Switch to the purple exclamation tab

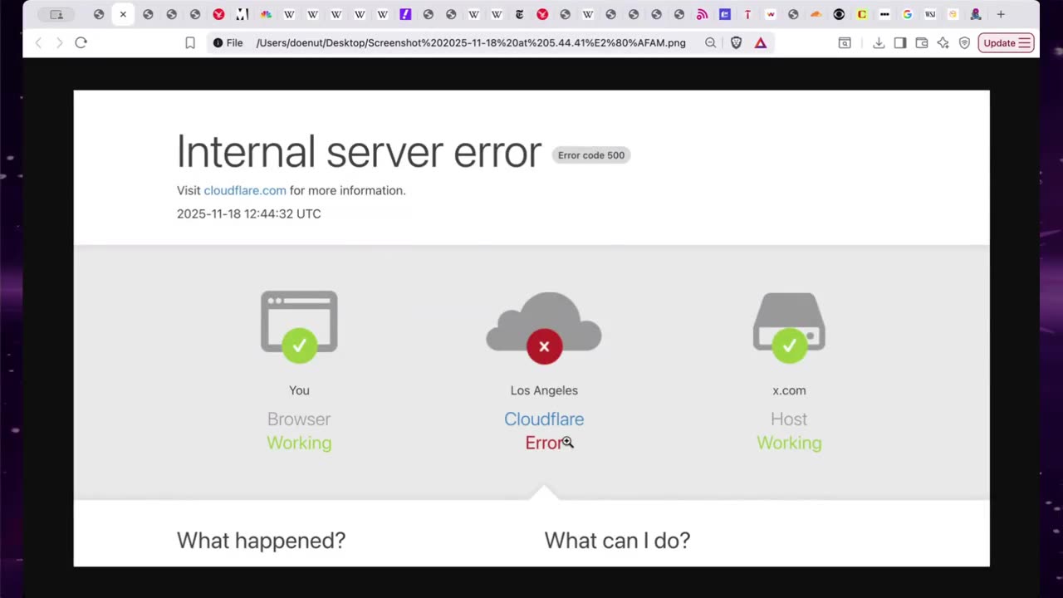click(405, 14)
